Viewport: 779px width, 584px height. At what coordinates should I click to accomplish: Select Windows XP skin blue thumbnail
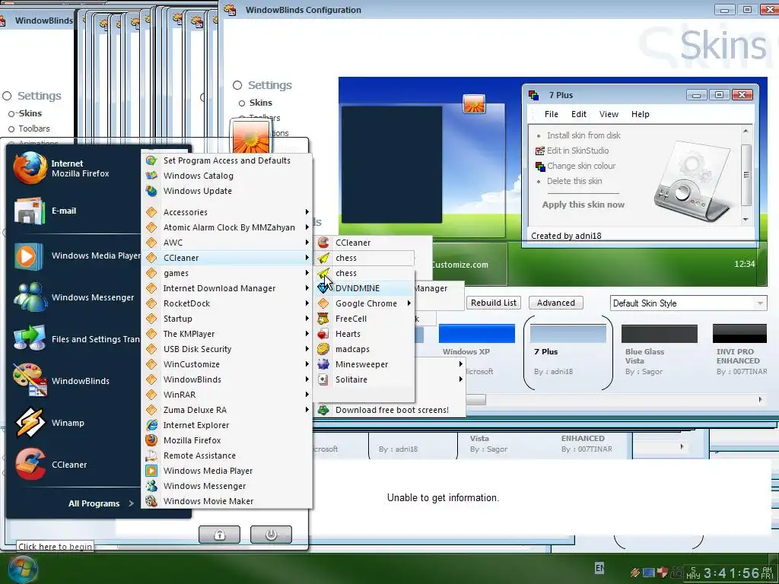[x=476, y=334]
